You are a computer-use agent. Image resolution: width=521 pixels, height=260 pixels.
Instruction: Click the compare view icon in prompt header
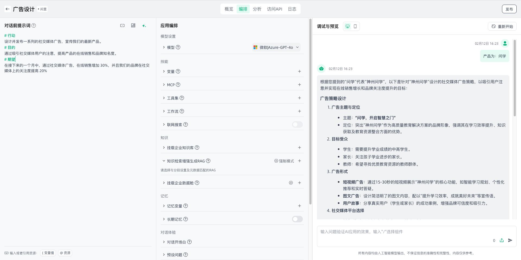coord(122,25)
